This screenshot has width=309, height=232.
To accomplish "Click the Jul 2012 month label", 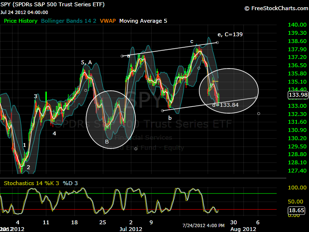I will point(131,229).
